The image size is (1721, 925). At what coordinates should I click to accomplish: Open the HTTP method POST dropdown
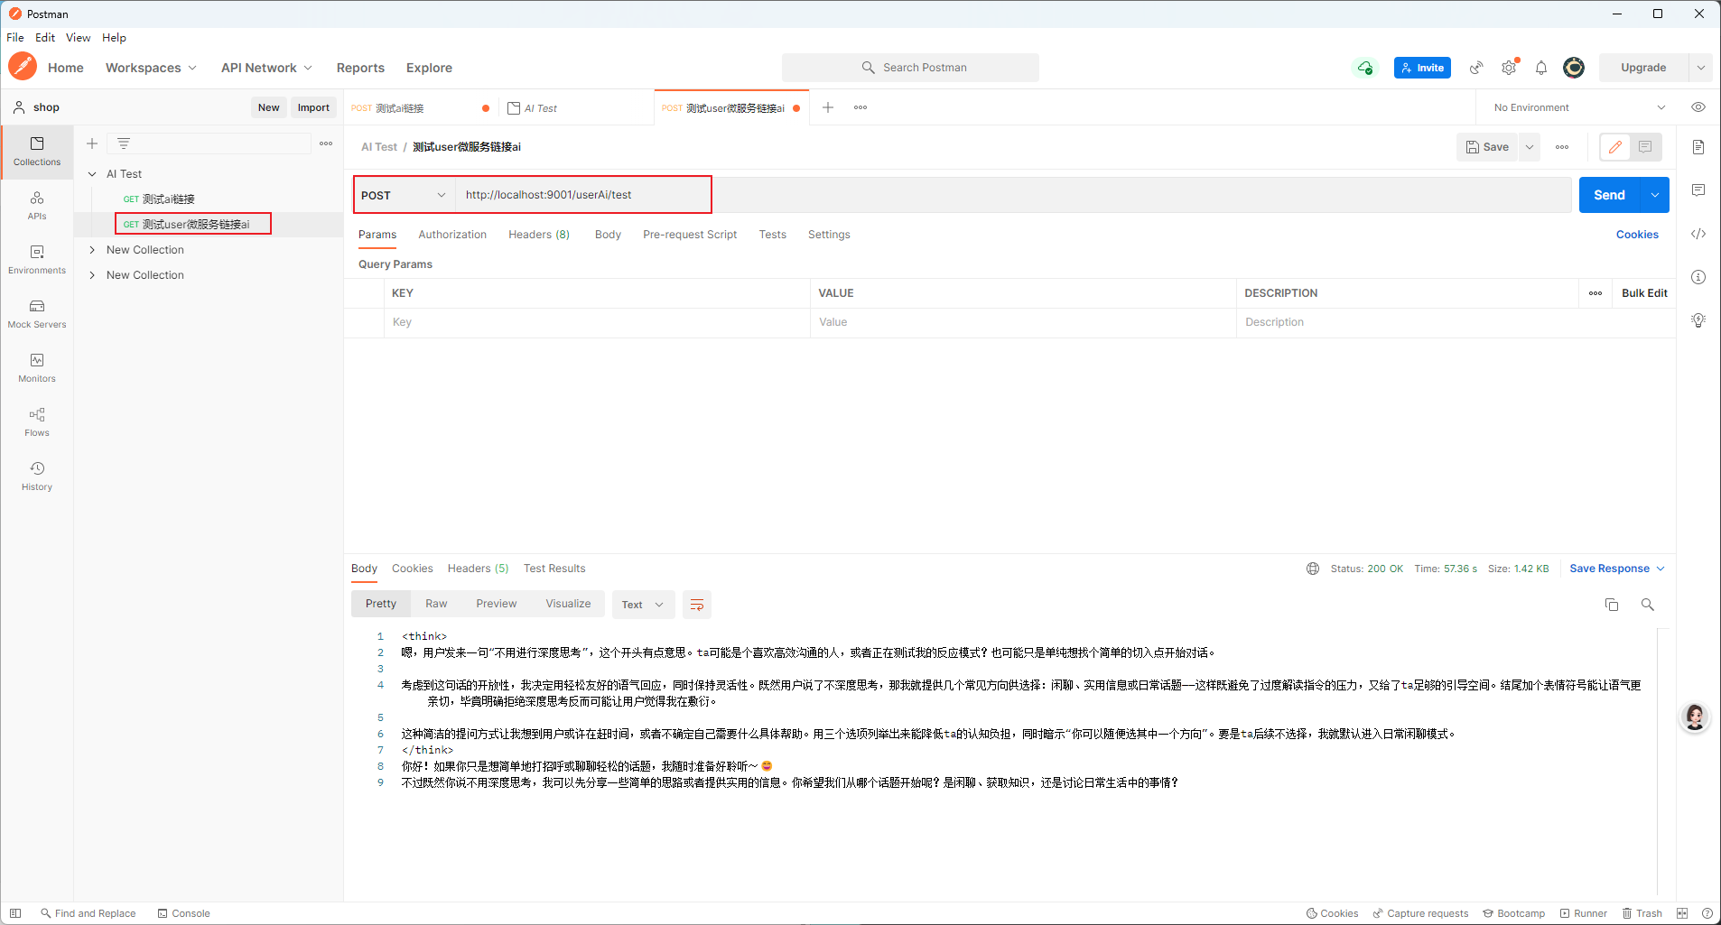404,195
